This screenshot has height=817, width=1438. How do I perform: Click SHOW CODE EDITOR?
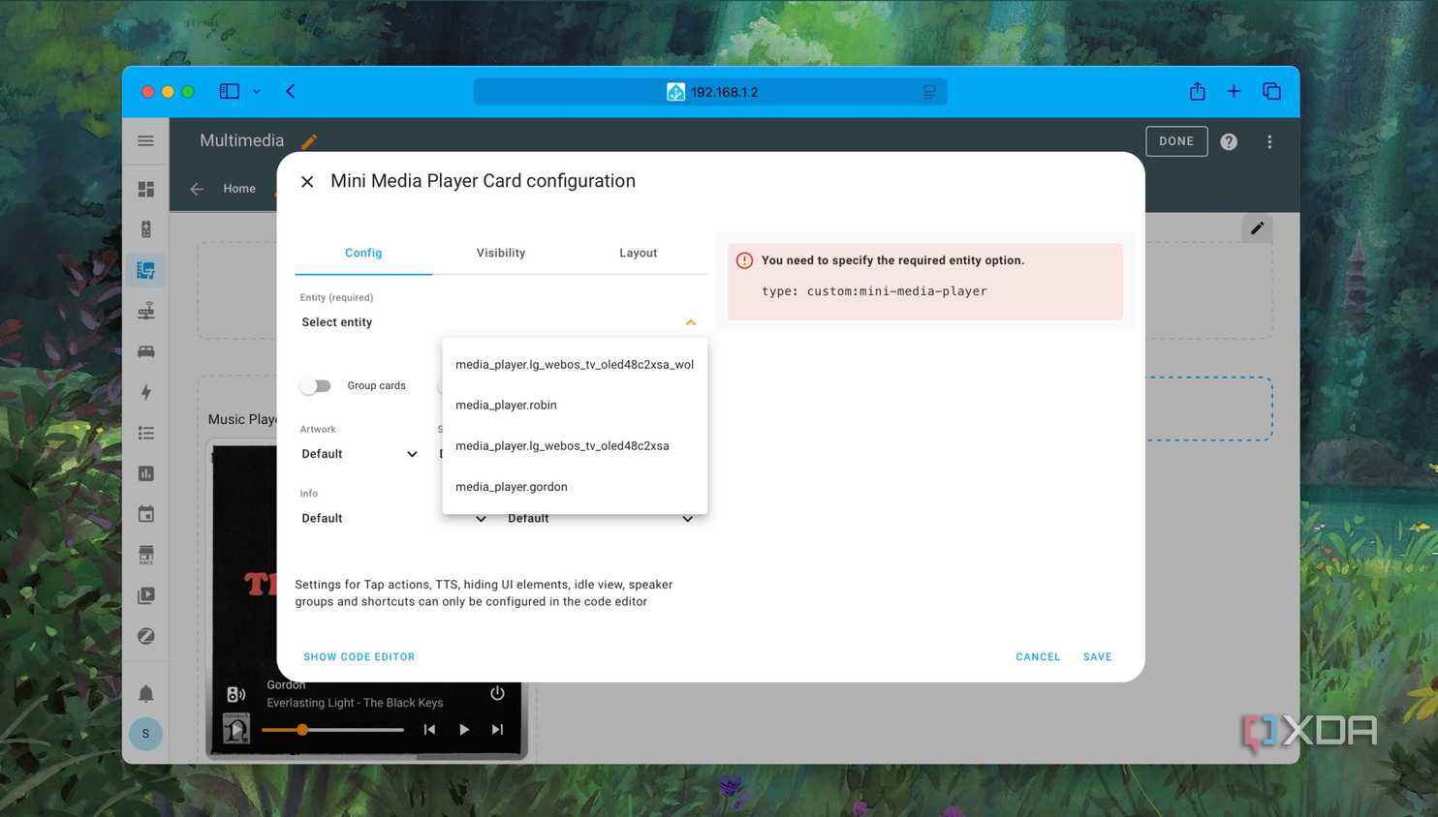pos(359,657)
